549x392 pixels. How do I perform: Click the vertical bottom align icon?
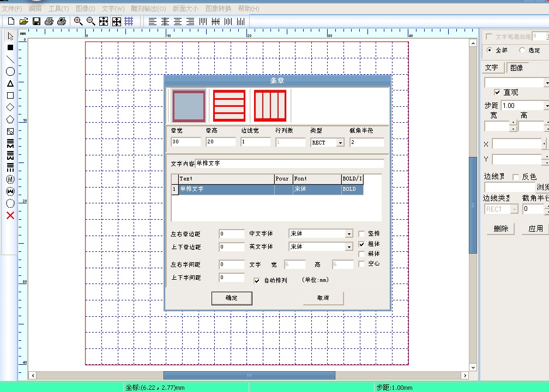(x=240, y=22)
